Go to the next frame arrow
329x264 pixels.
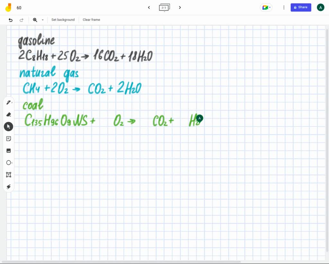pos(180,7)
